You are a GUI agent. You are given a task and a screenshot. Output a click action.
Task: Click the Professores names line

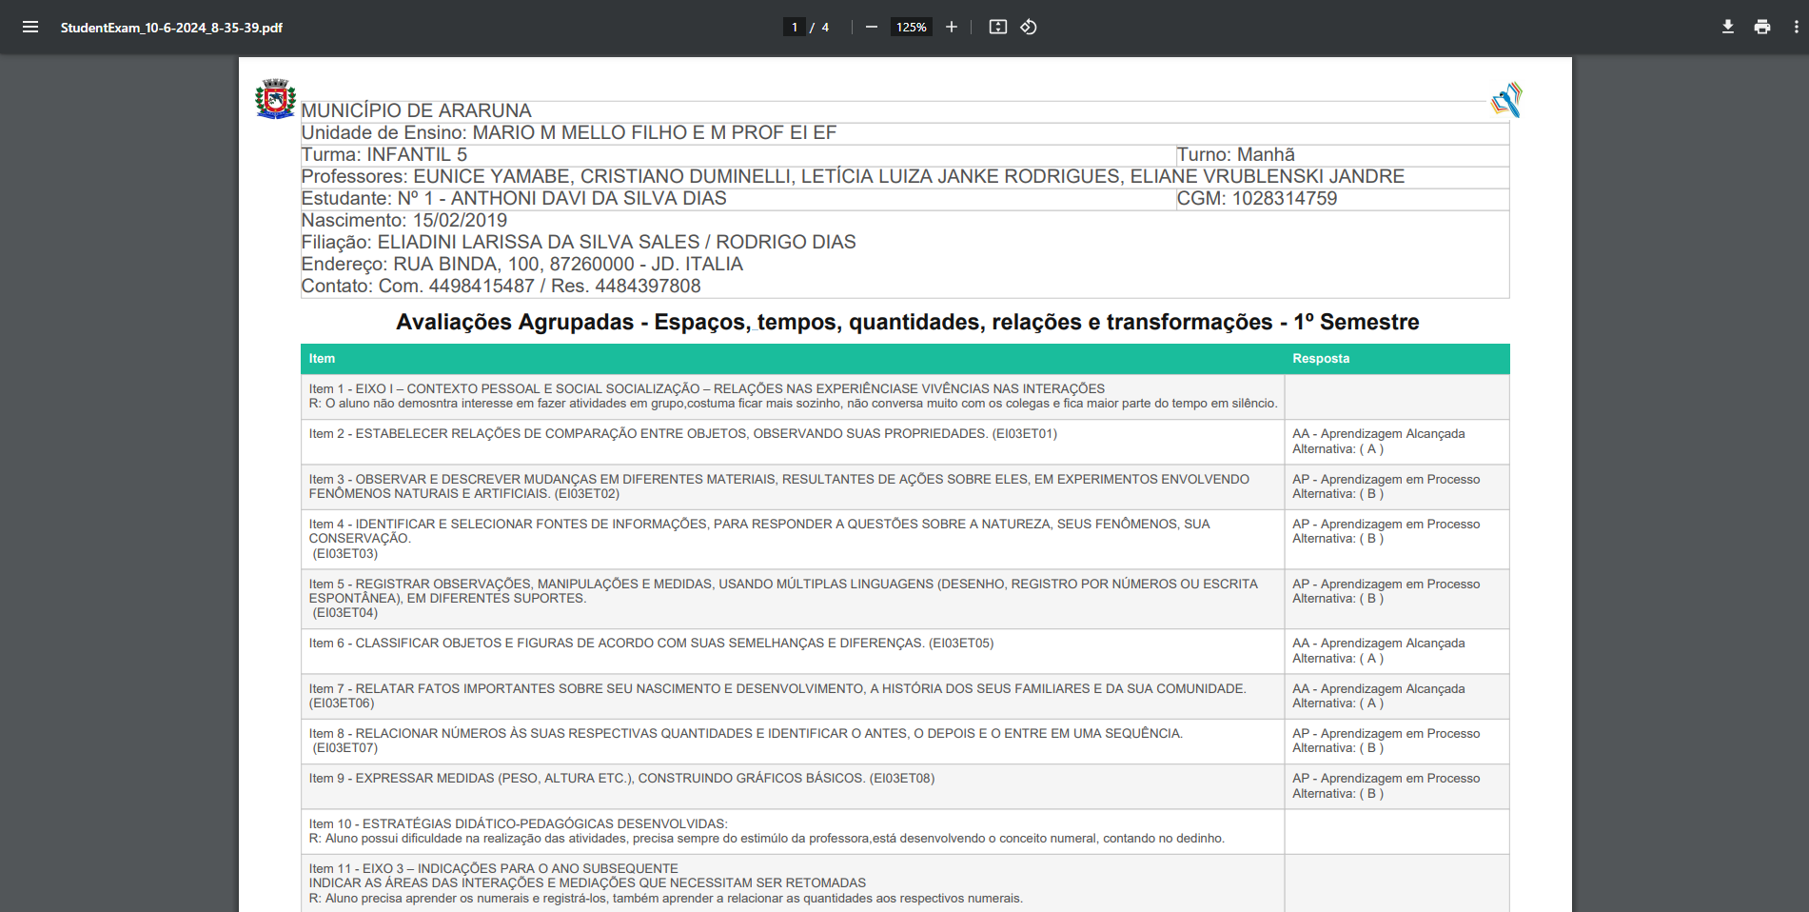pyautogui.click(x=853, y=176)
